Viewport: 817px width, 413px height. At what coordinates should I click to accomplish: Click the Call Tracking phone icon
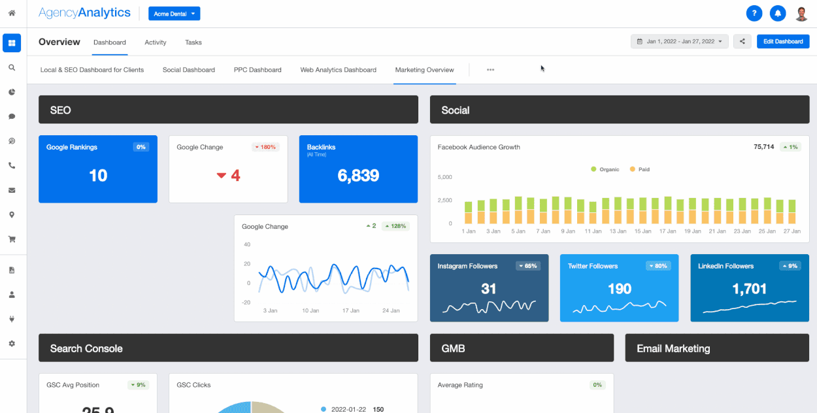pos(12,165)
